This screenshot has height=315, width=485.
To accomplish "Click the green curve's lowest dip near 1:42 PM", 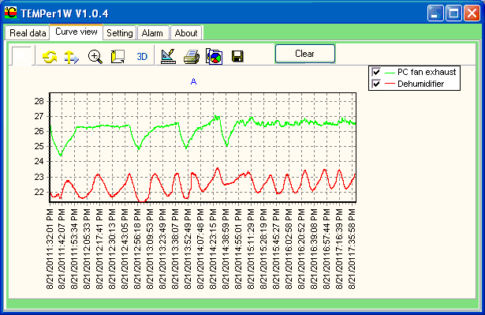I will [61, 155].
